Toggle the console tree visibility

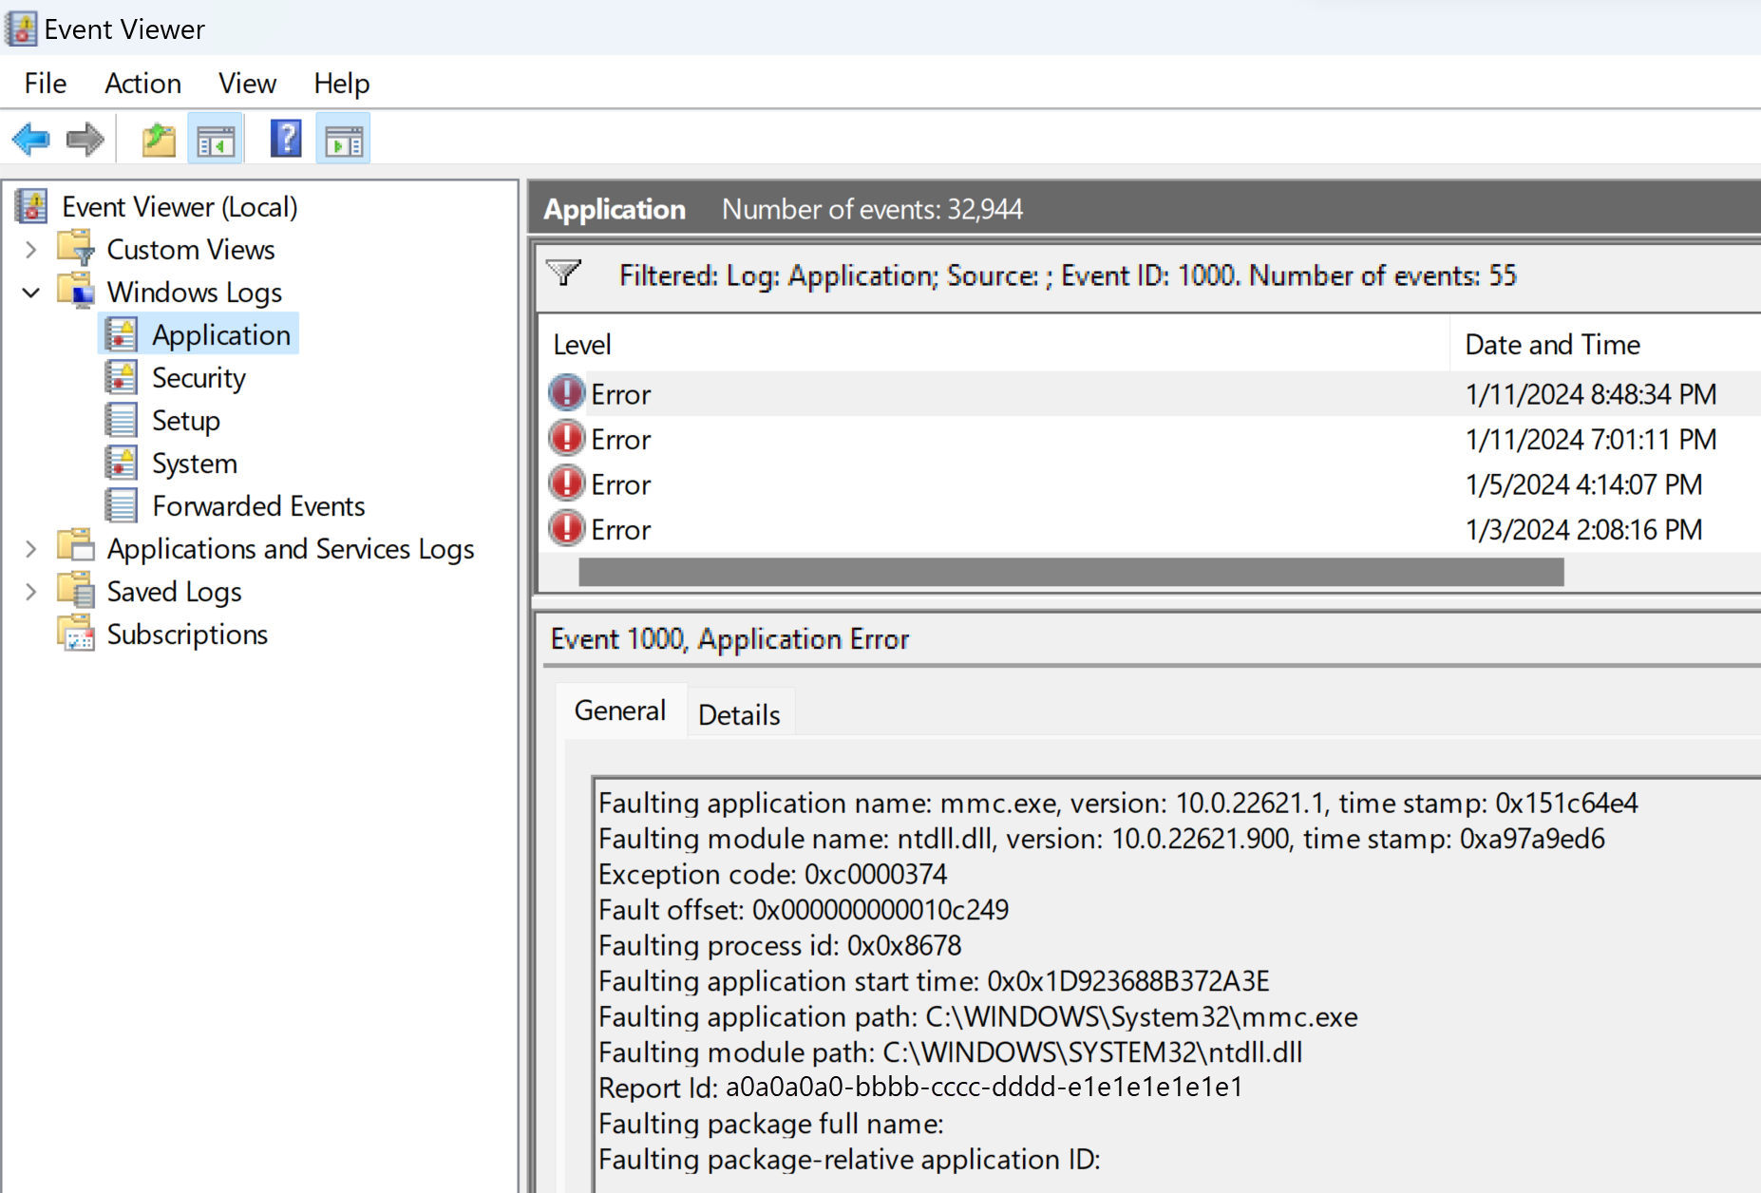coord(216,139)
